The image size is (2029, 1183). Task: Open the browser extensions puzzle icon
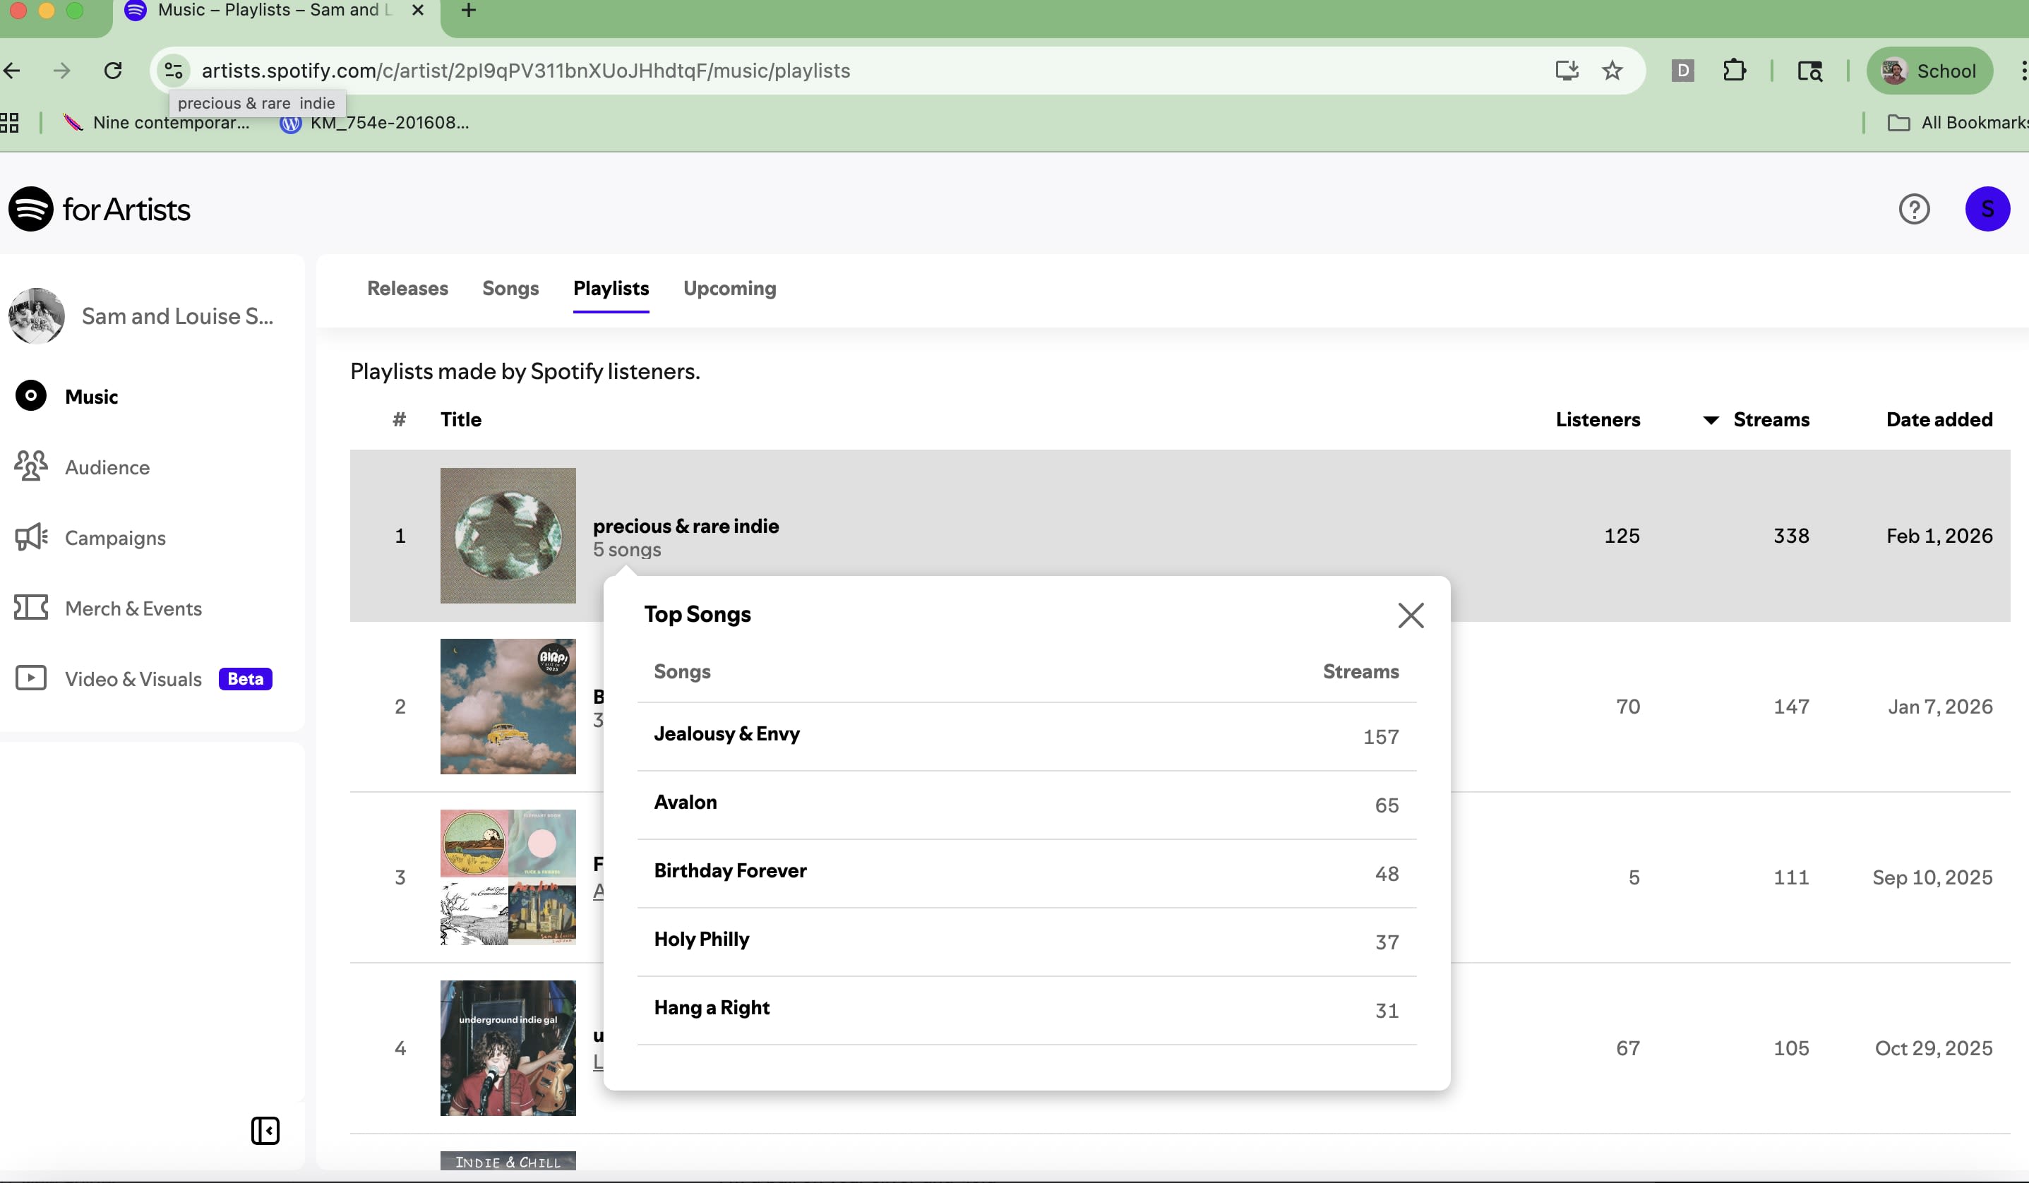[1733, 71]
